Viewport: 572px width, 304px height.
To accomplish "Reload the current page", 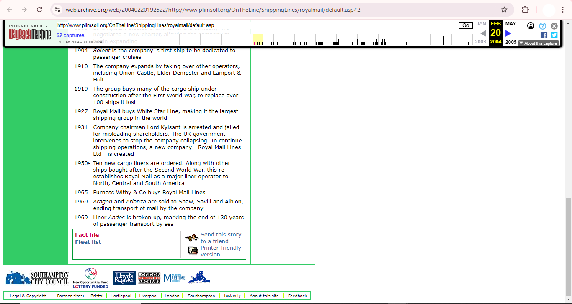I will [39, 10].
